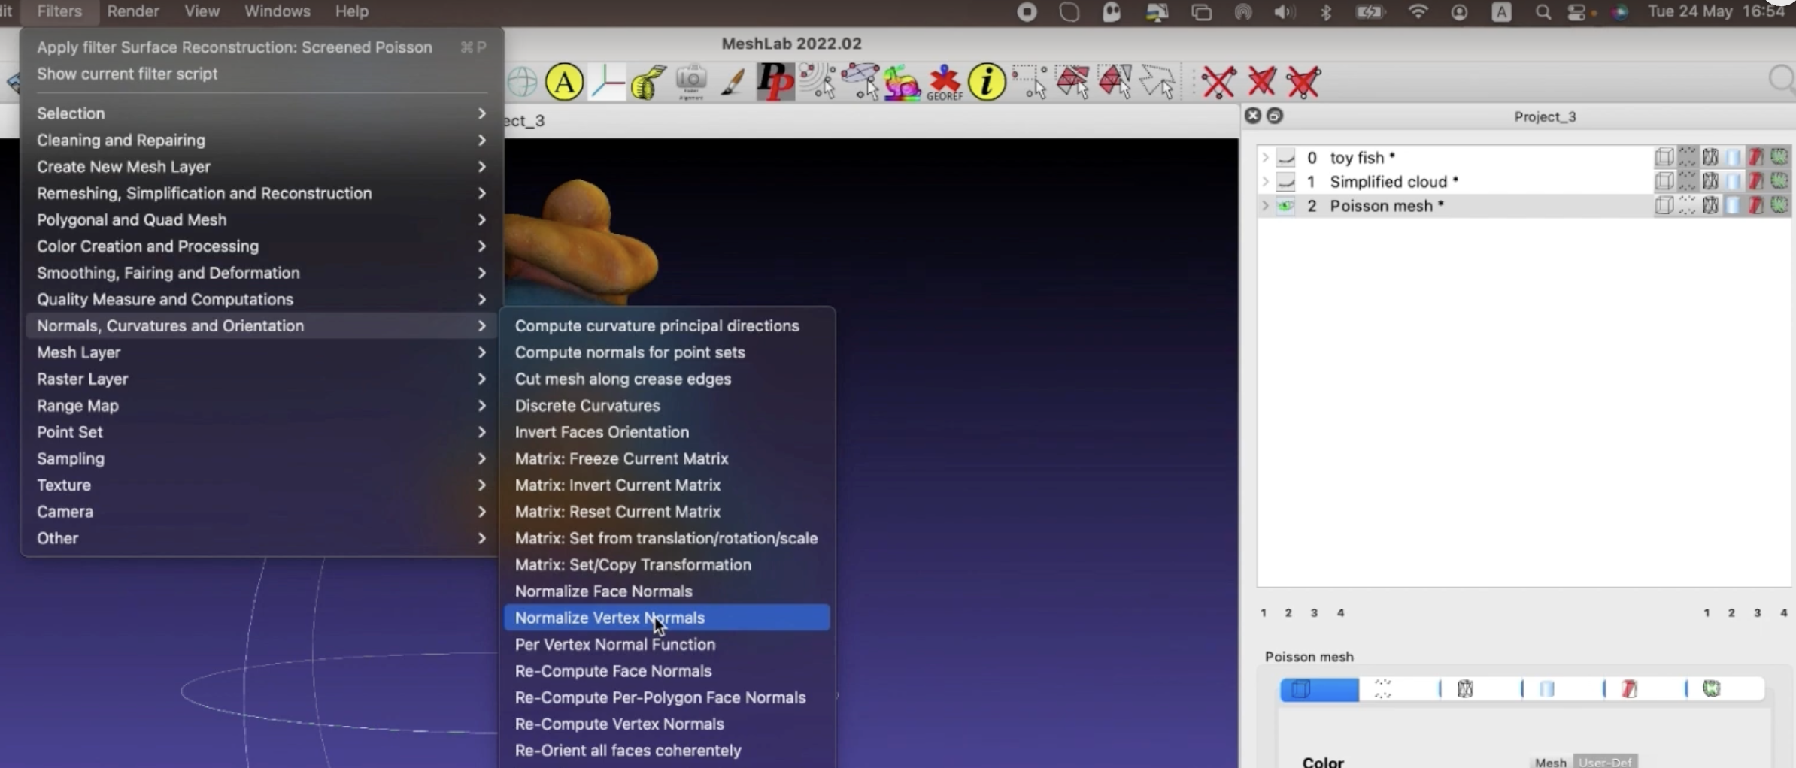The height and width of the screenshot is (768, 1796).
Task: Open the Point Set submenu
Action: [x=261, y=432]
